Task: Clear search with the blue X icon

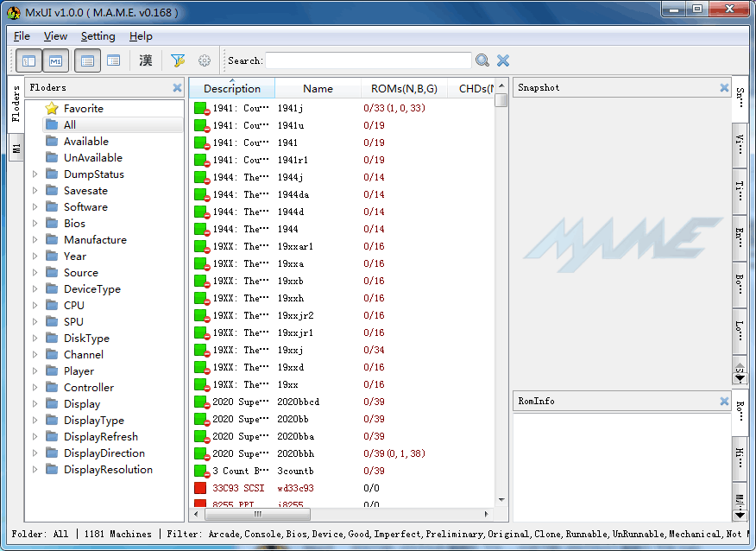Action: (503, 60)
